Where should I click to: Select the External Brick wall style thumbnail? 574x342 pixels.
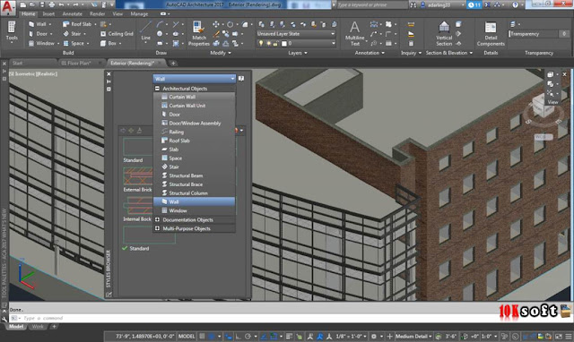pyautogui.click(x=138, y=176)
